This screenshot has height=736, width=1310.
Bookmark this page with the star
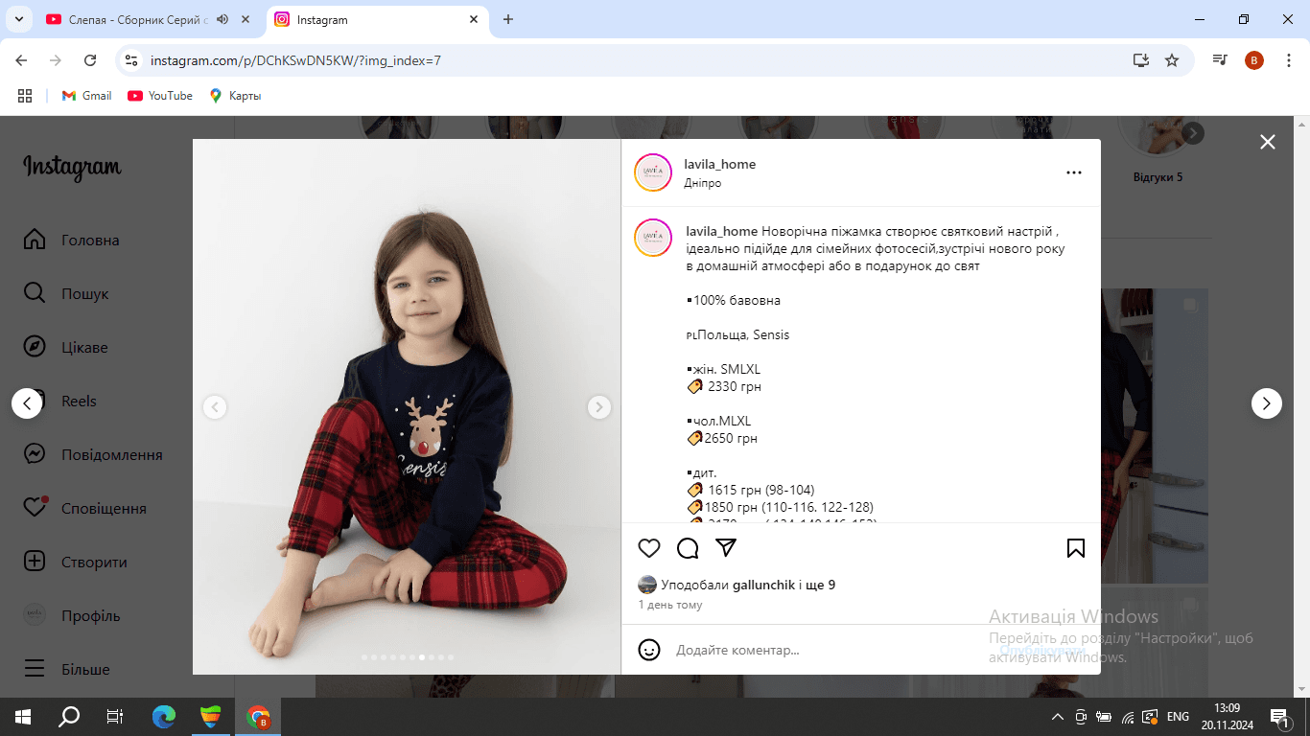1172,60
